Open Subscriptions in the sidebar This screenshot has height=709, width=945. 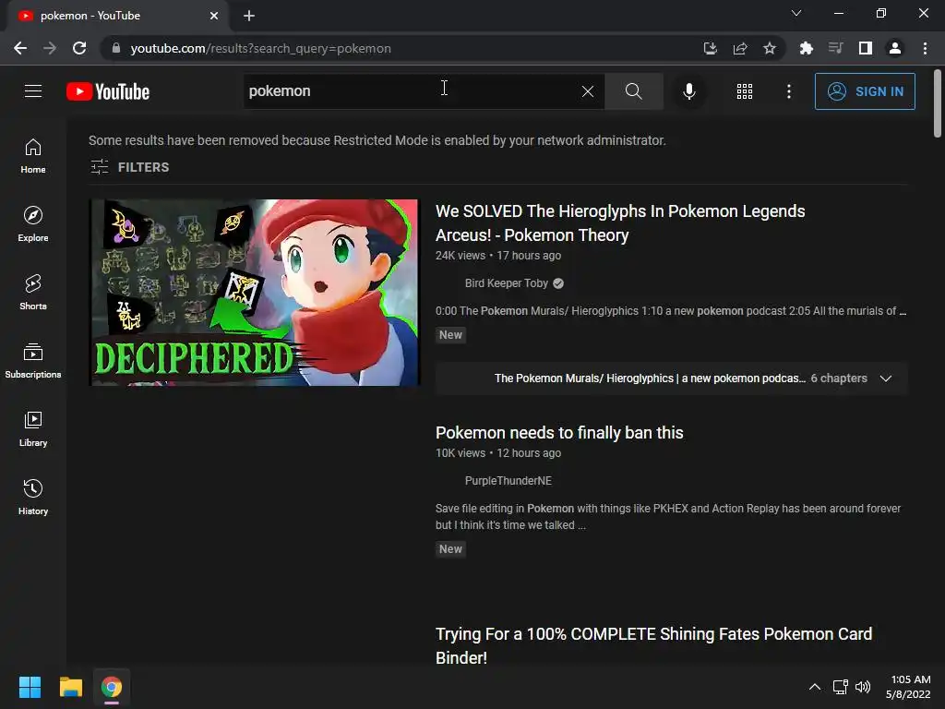(33, 361)
